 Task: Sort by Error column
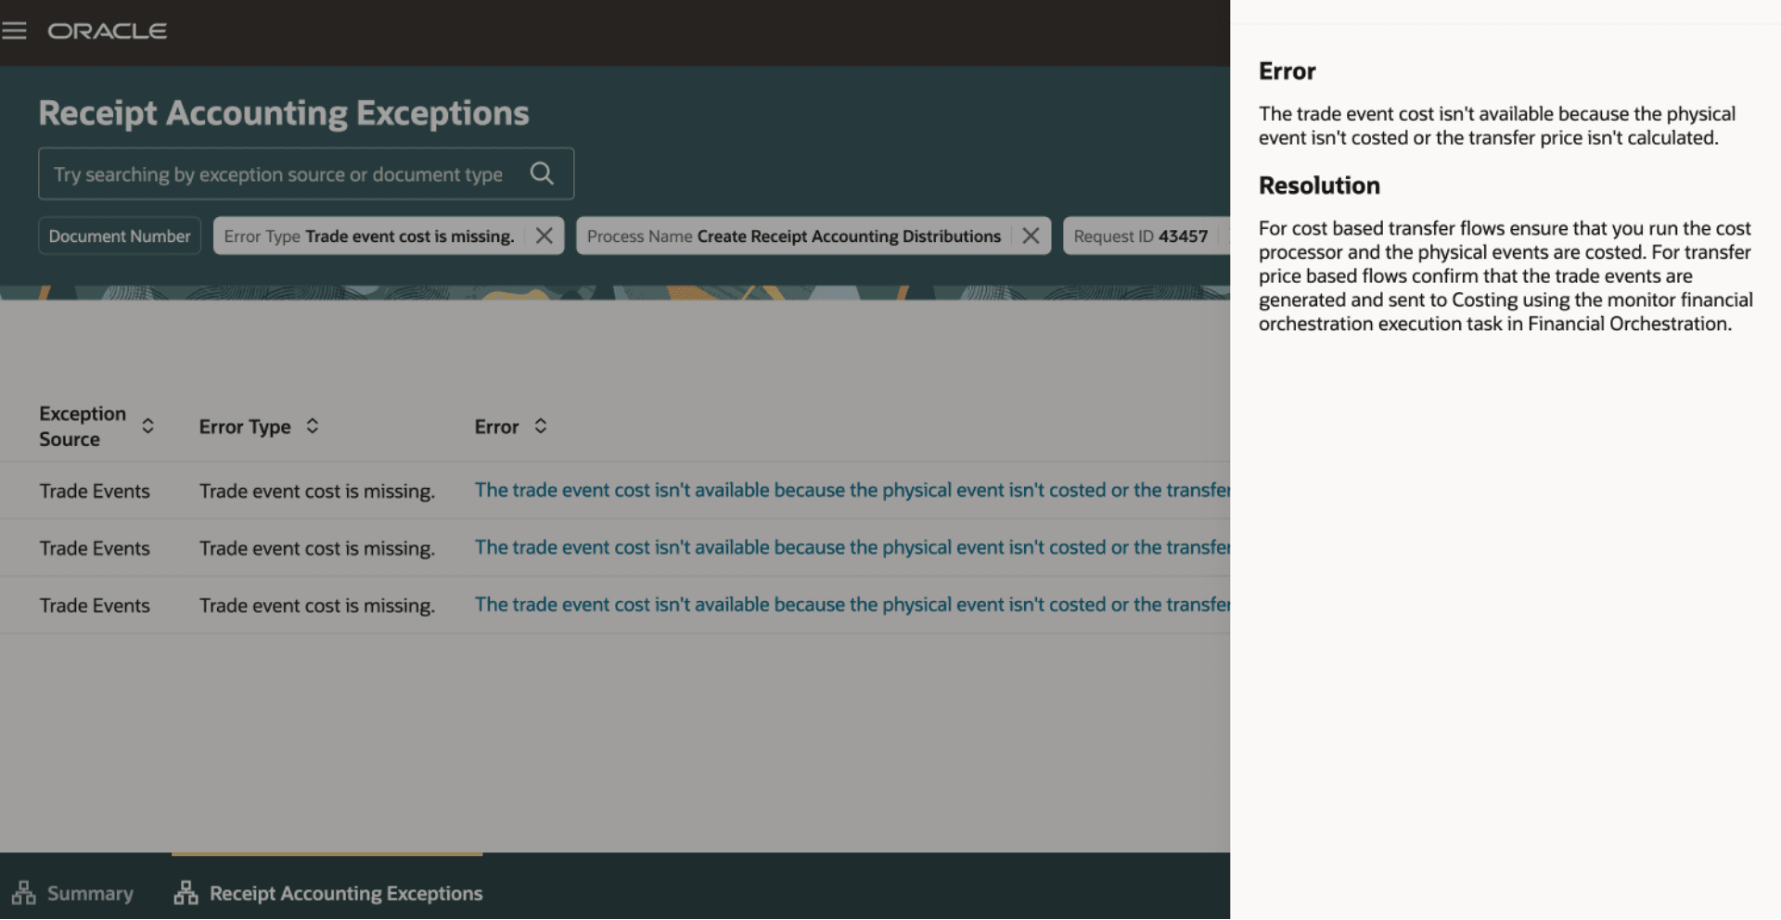click(x=541, y=426)
